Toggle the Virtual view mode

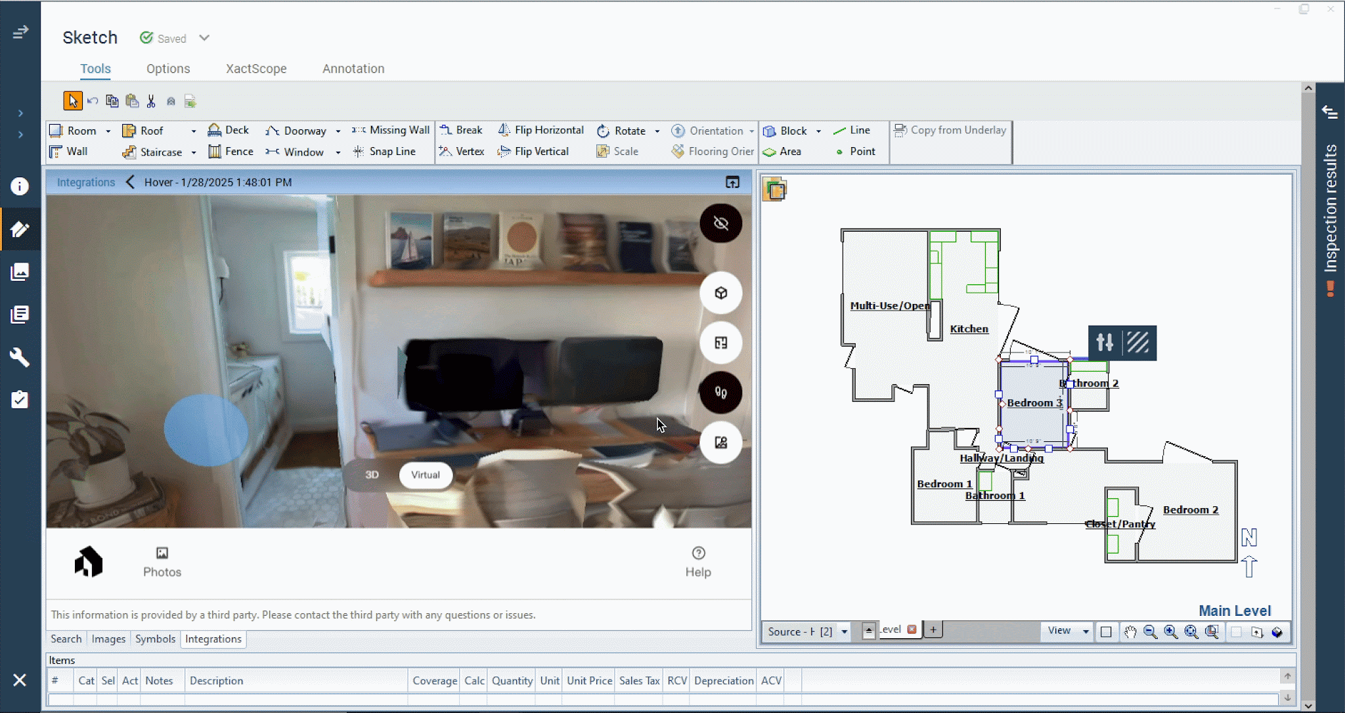click(426, 475)
